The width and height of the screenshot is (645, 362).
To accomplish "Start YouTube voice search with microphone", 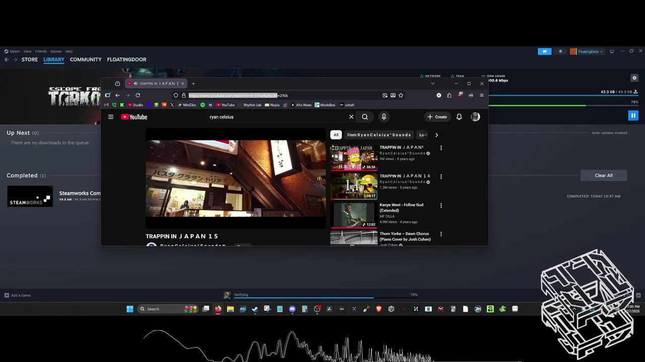I will click(x=383, y=117).
